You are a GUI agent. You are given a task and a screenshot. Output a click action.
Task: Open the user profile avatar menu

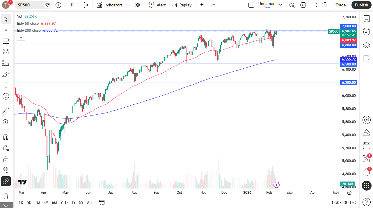6,5
